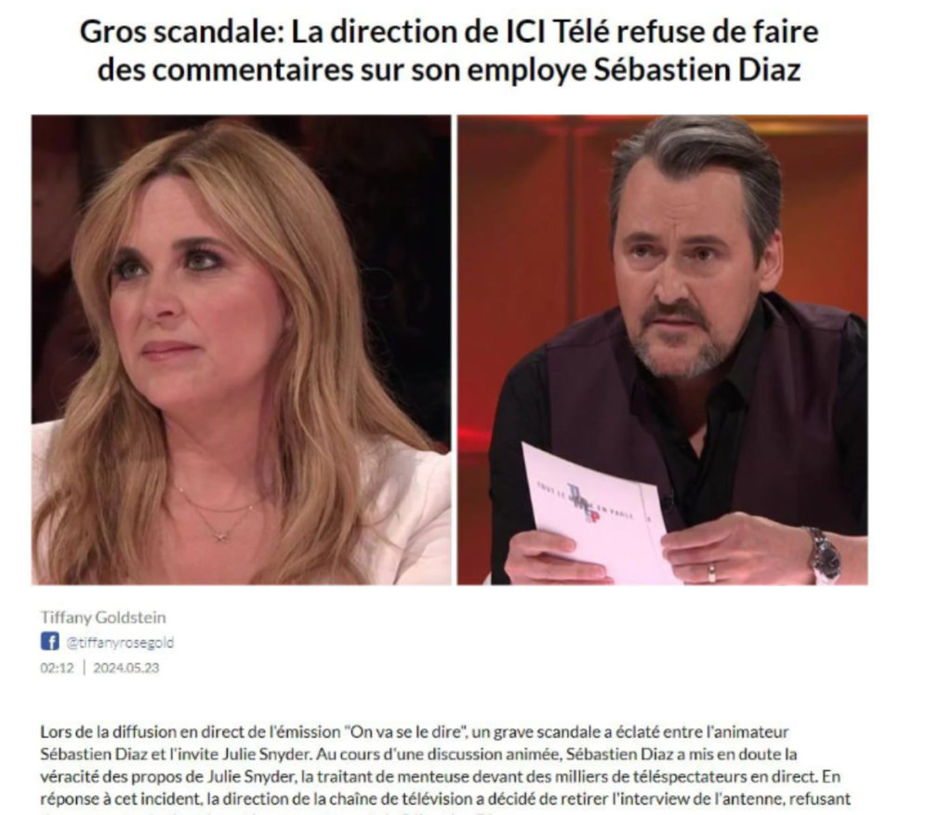
Task: Click the ring on the man's finger
Action: 711,571
